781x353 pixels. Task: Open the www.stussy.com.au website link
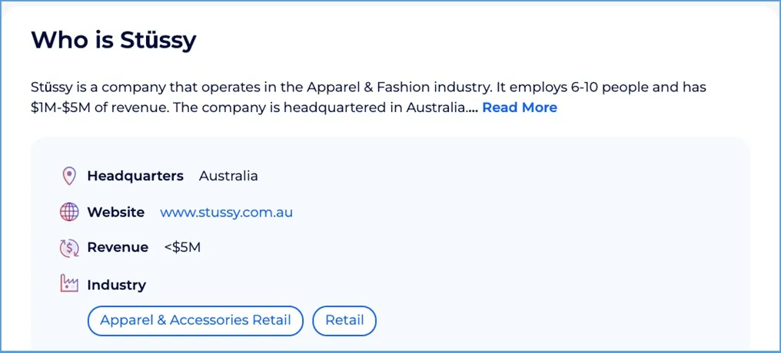click(226, 212)
